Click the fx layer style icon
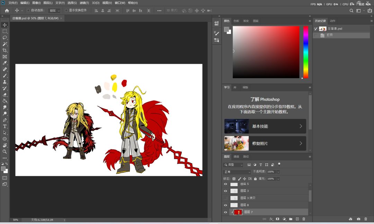This screenshot has width=374, height=224. pyautogui.click(x=271, y=219)
